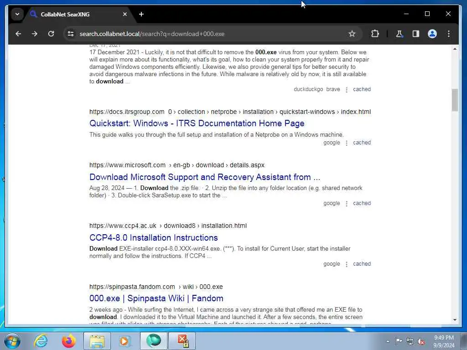This screenshot has height=350, width=467.
Task: Open cached version of Microsoft result
Action: click(x=362, y=203)
